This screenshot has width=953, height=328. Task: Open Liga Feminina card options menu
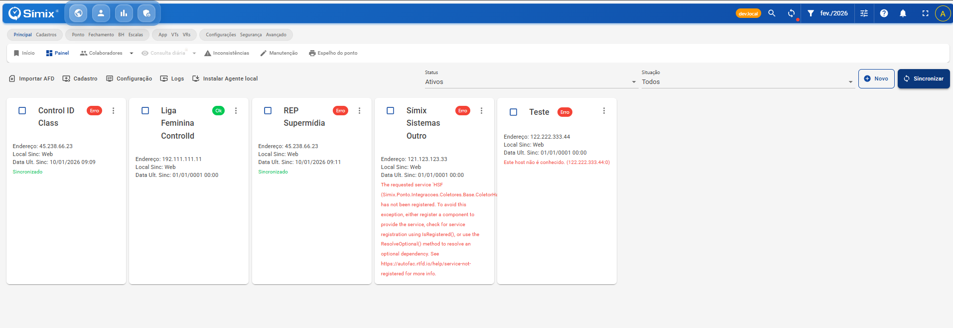[x=236, y=111]
